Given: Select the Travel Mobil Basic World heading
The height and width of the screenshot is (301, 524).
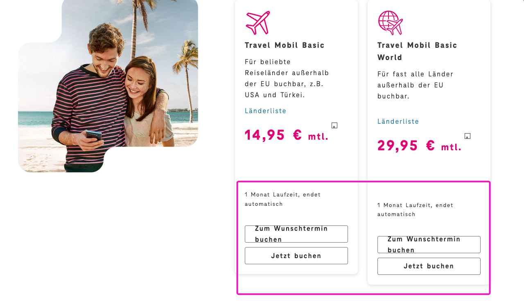Looking at the screenshot, I should coord(417,51).
